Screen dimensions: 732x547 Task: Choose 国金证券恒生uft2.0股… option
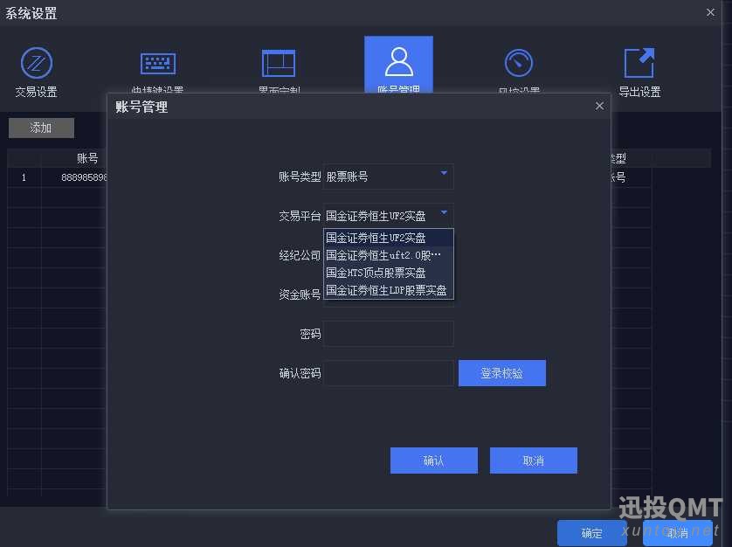click(389, 255)
